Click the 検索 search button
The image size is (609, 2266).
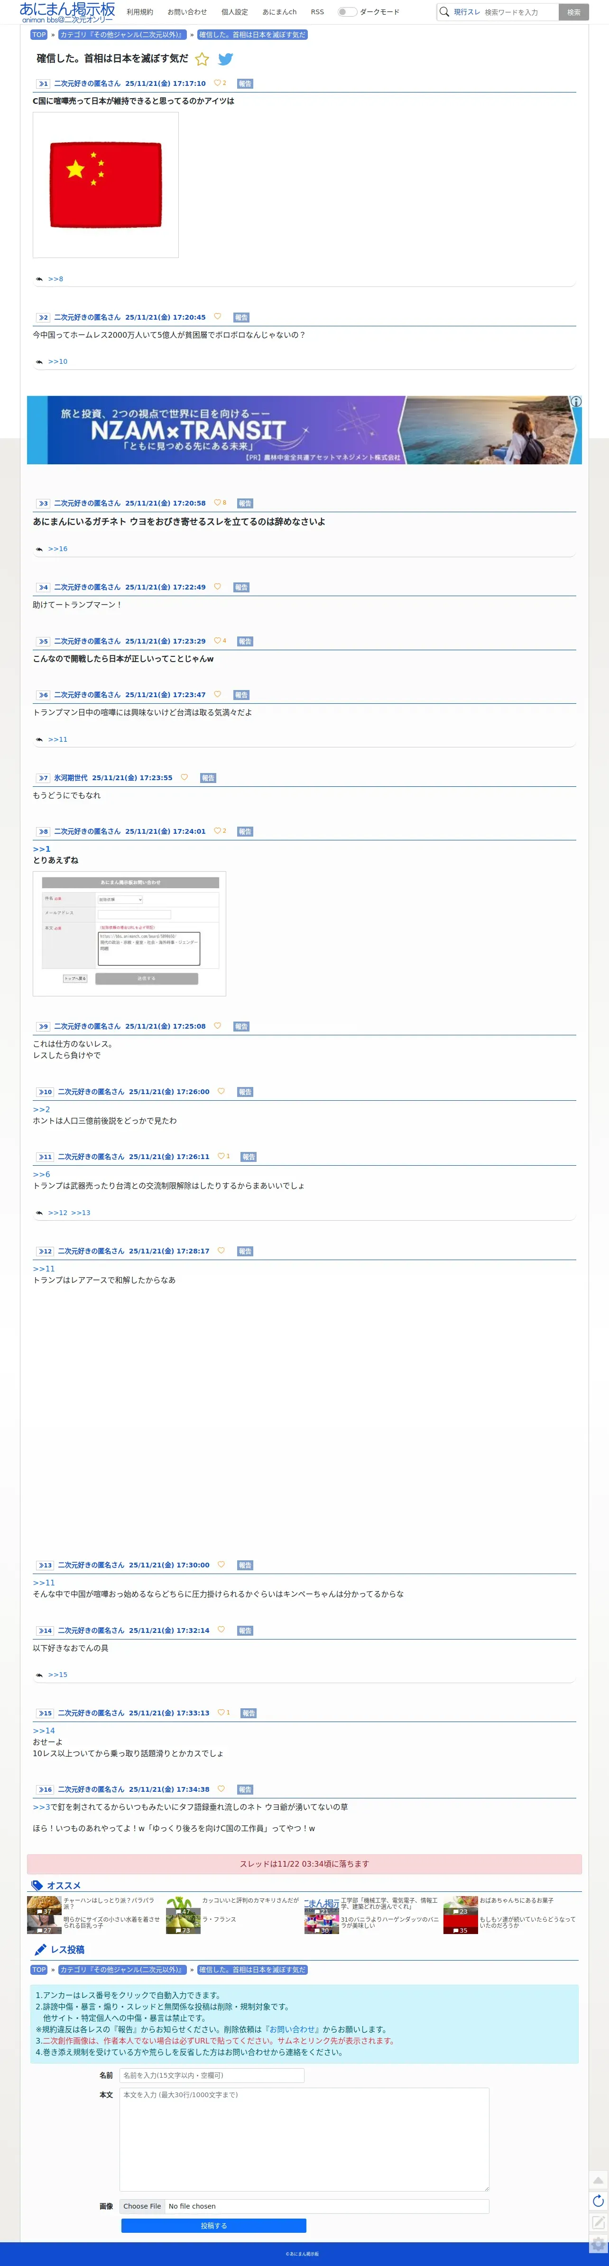573,12
